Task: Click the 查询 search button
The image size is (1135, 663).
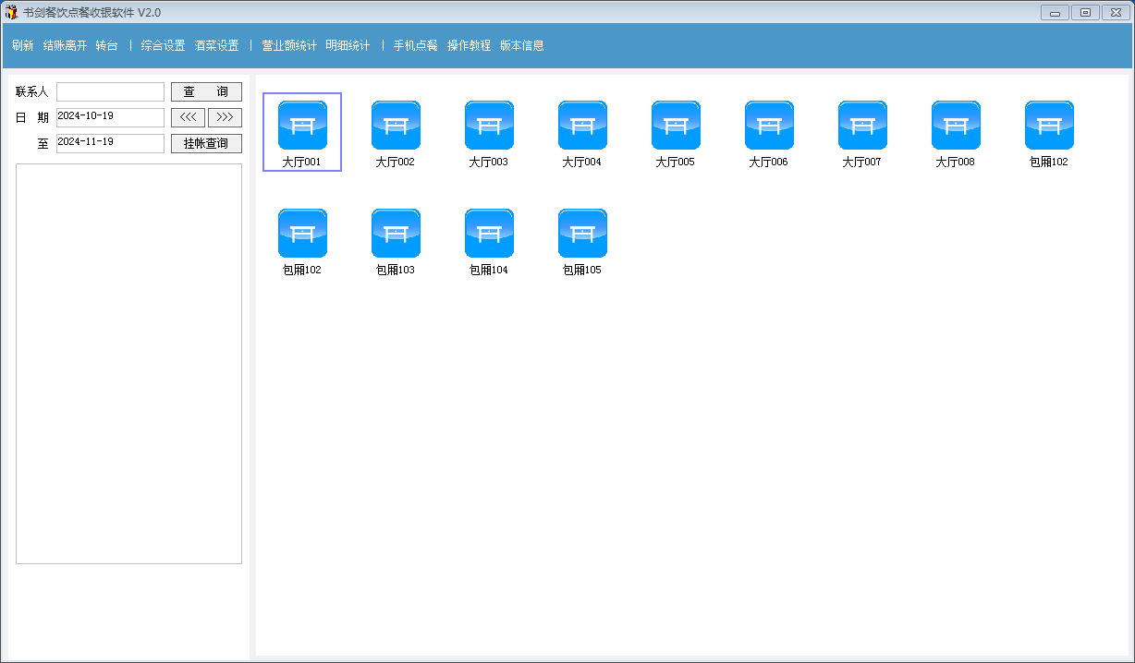Action: [x=205, y=91]
